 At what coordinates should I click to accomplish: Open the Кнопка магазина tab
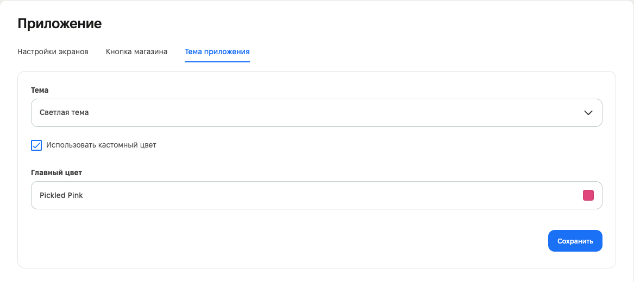[137, 52]
